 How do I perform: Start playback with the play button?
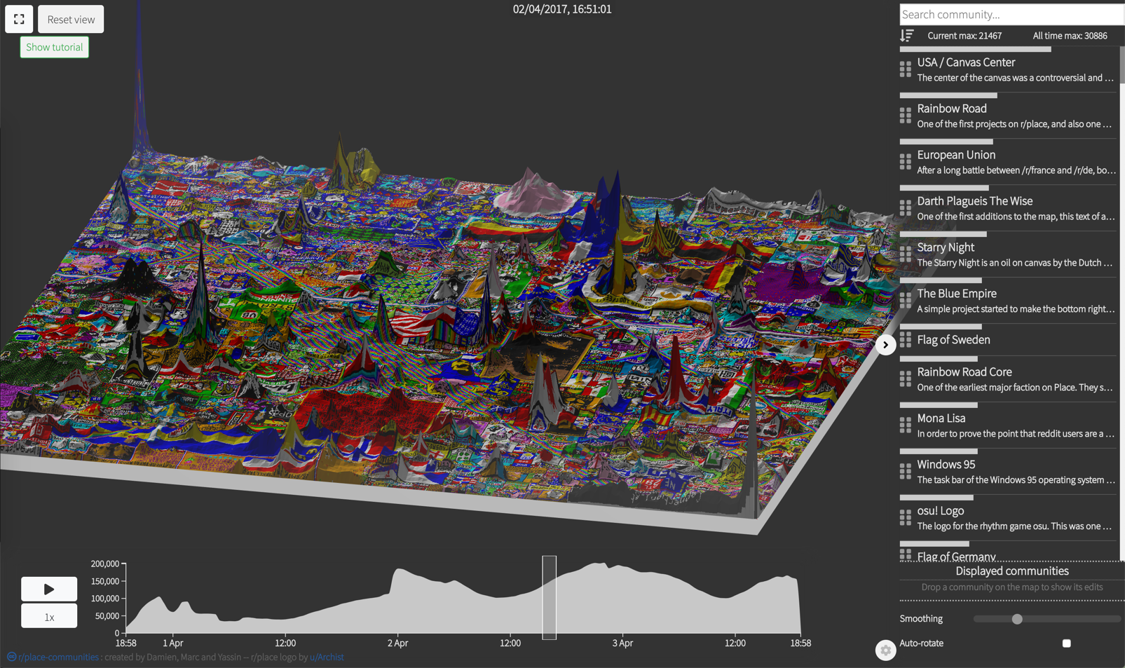point(48,589)
